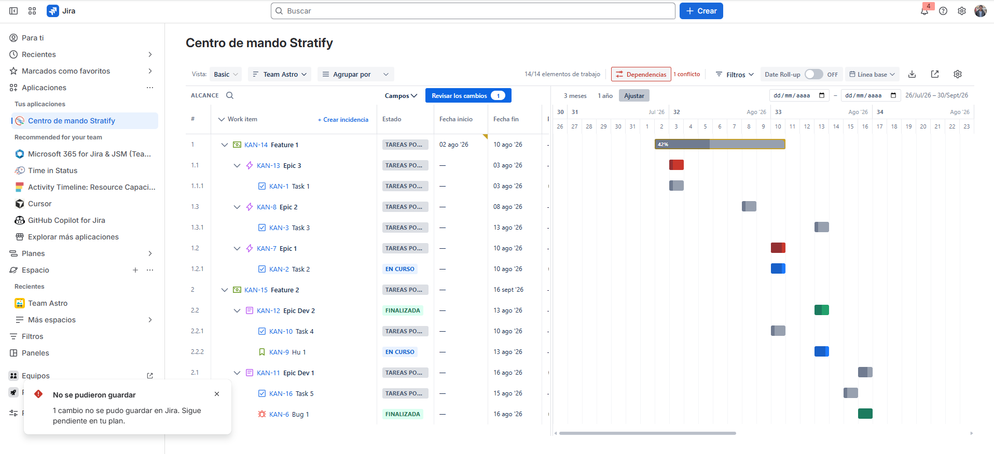Open the app switcher grid icon

(32, 11)
